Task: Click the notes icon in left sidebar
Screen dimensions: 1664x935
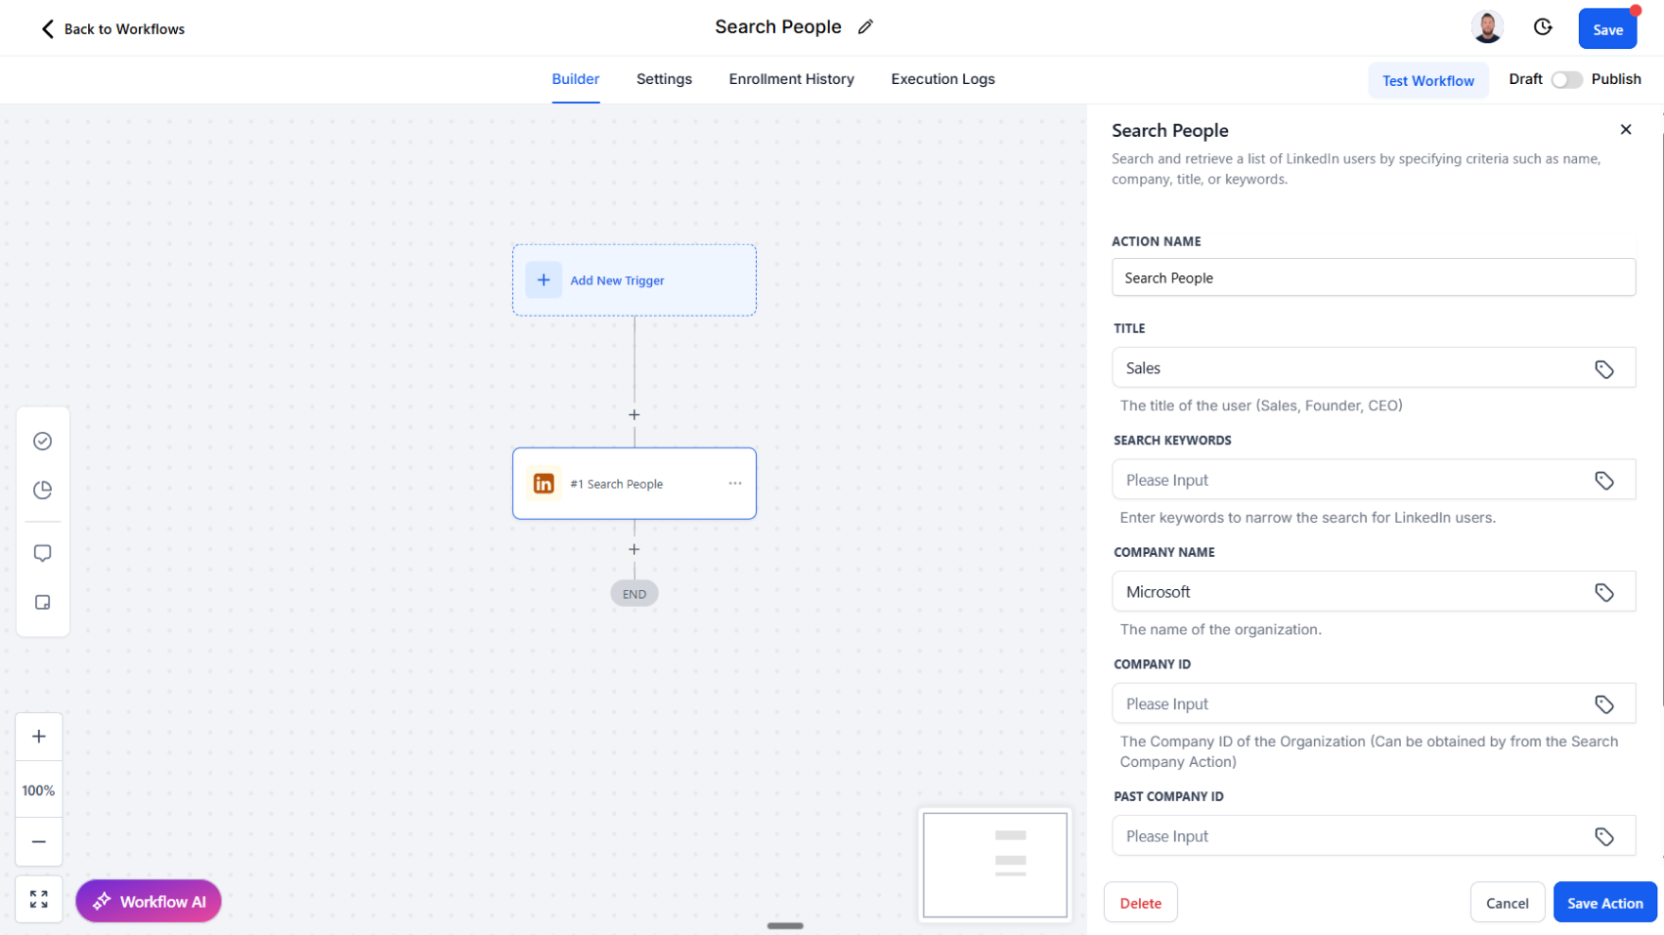Action: tap(42, 602)
